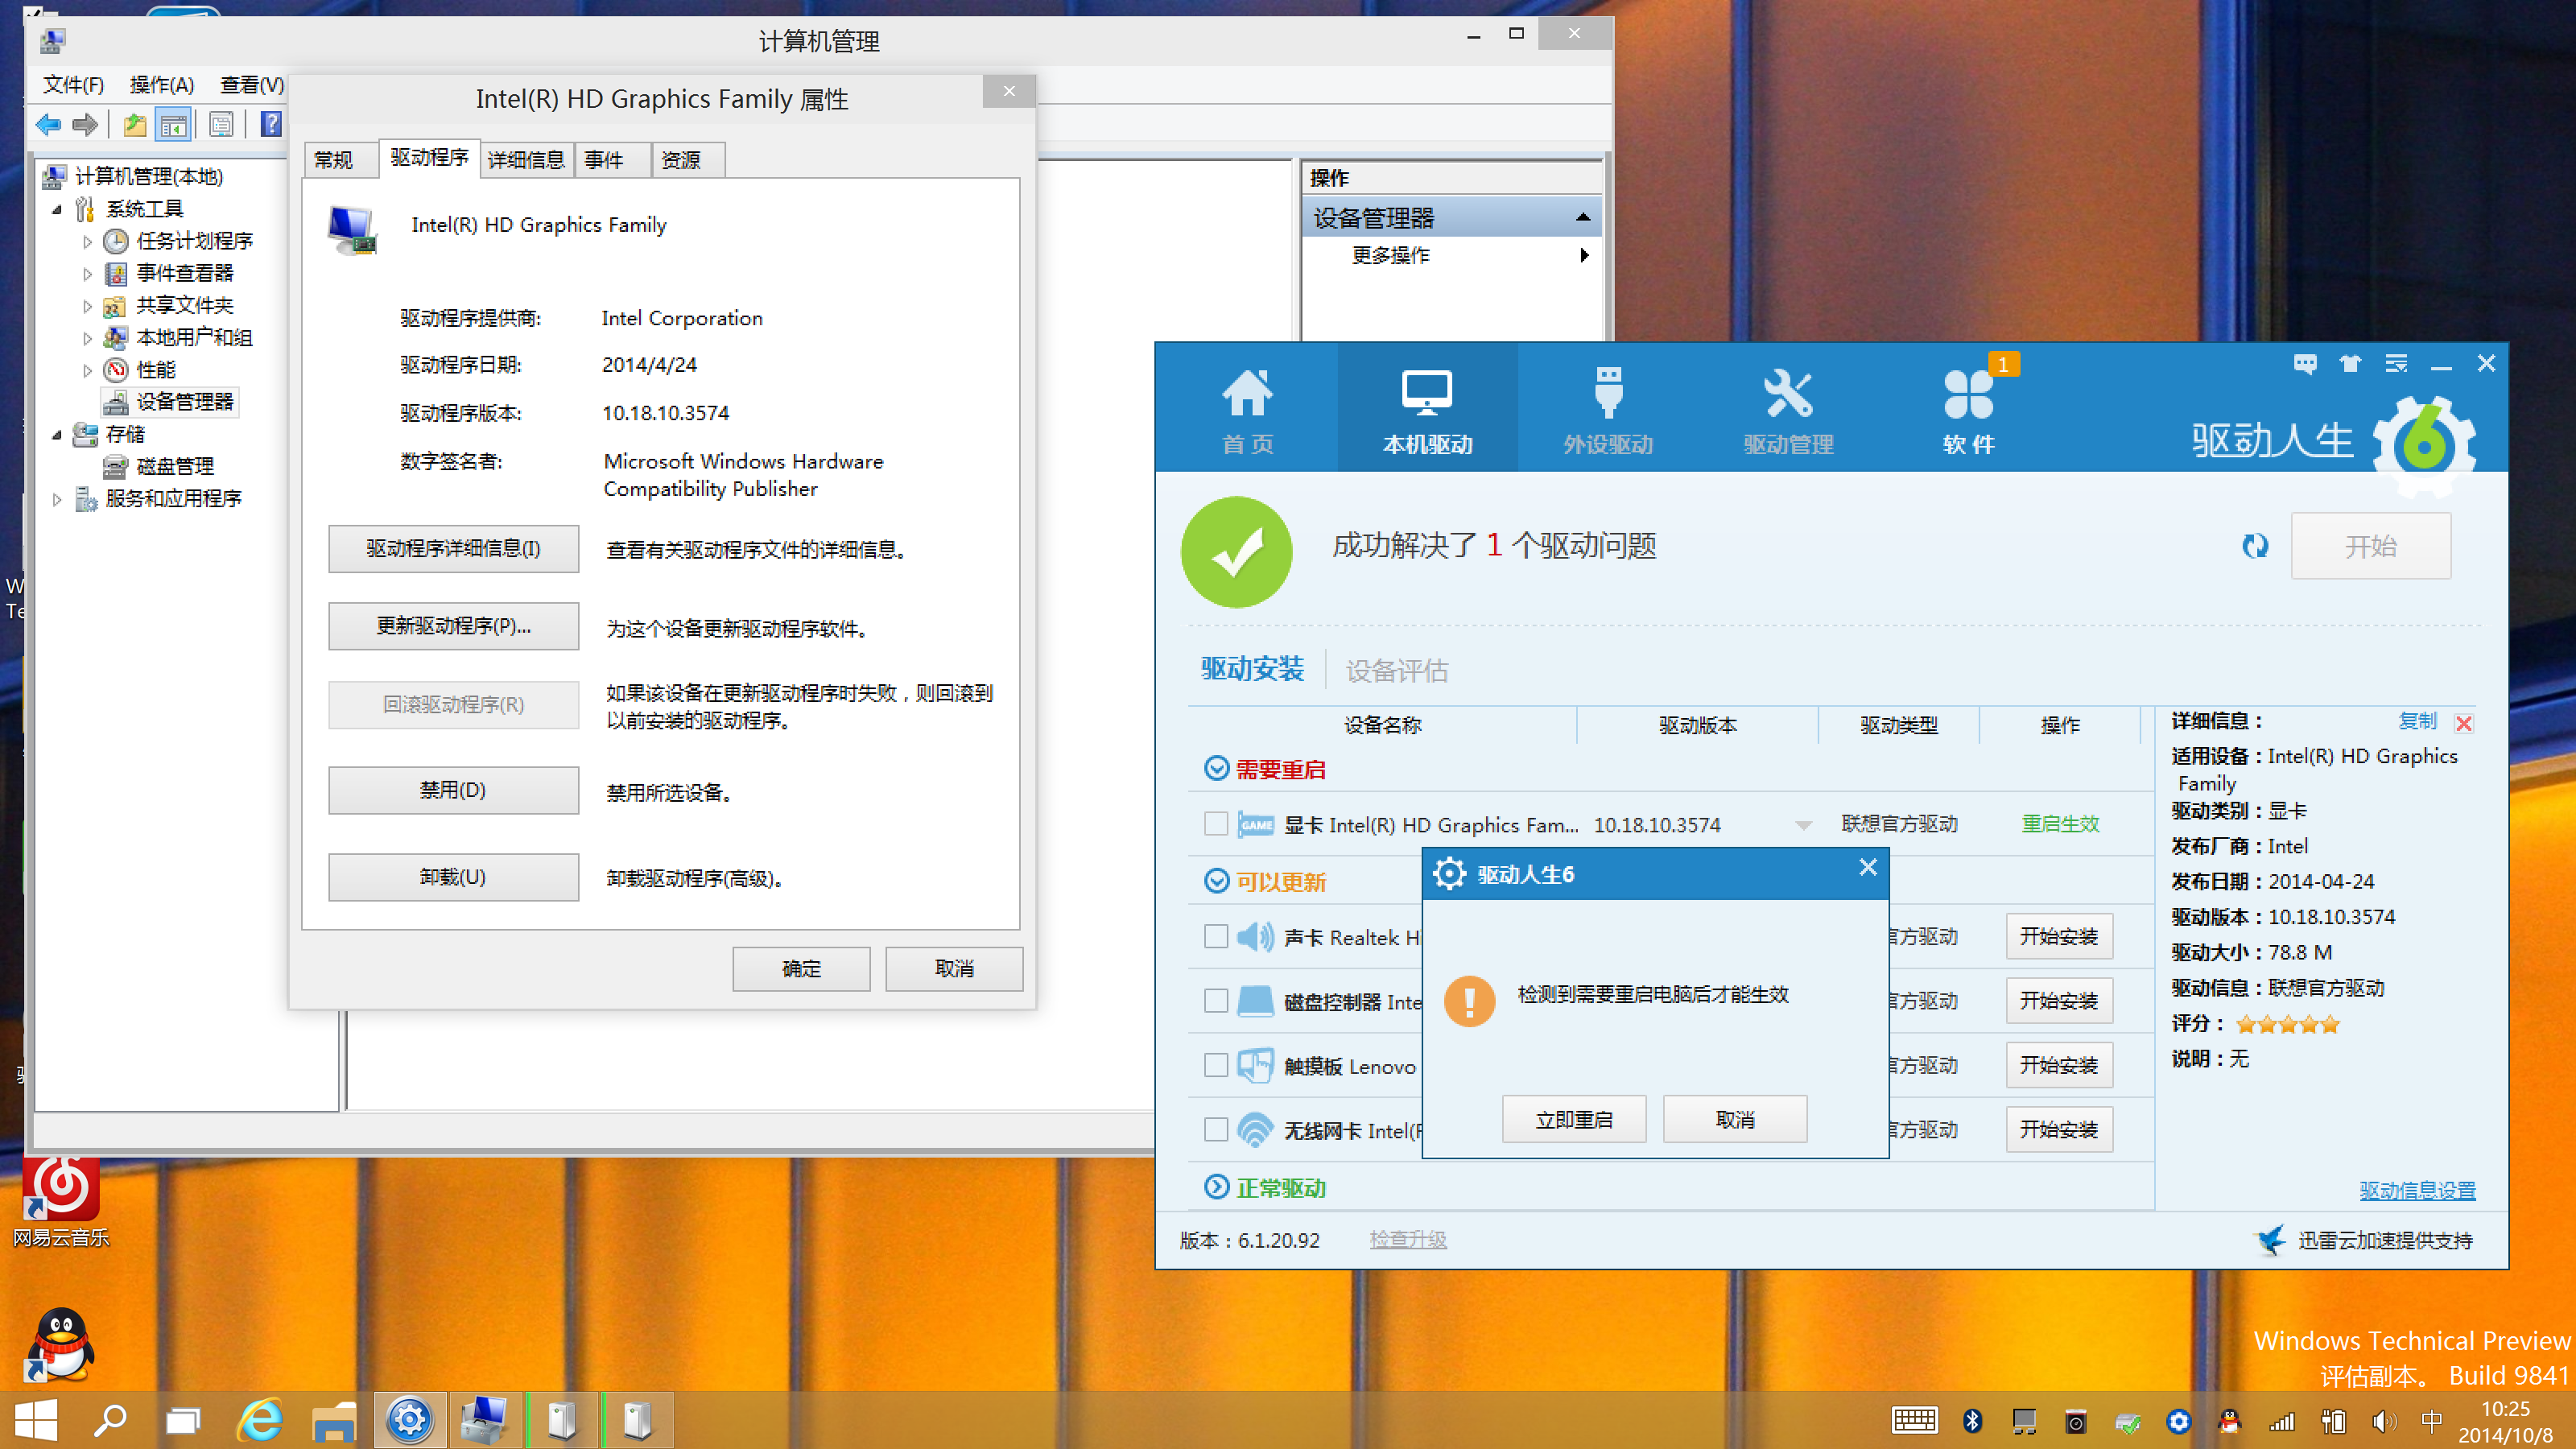Expand the 服务和应用程序 tree node
Screen dimensions: 2576x1449
(57, 499)
